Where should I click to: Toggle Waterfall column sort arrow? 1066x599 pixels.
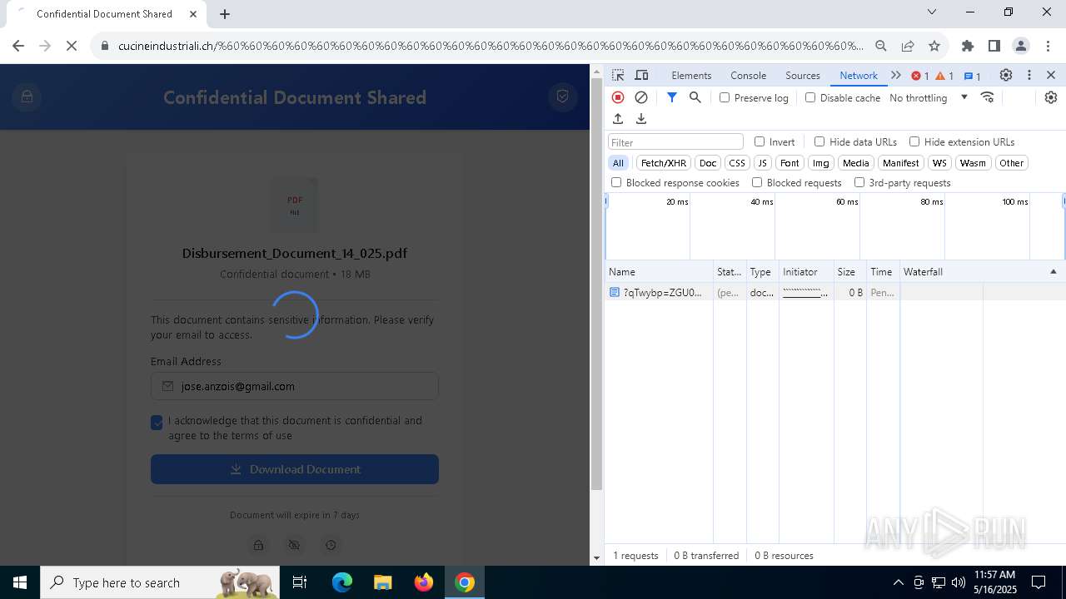(x=1053, y=272)
